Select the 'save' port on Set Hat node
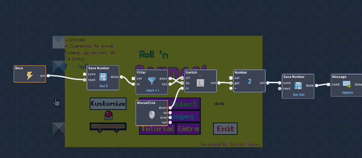This screenshot has width=362, height=158. coord(280,83)
